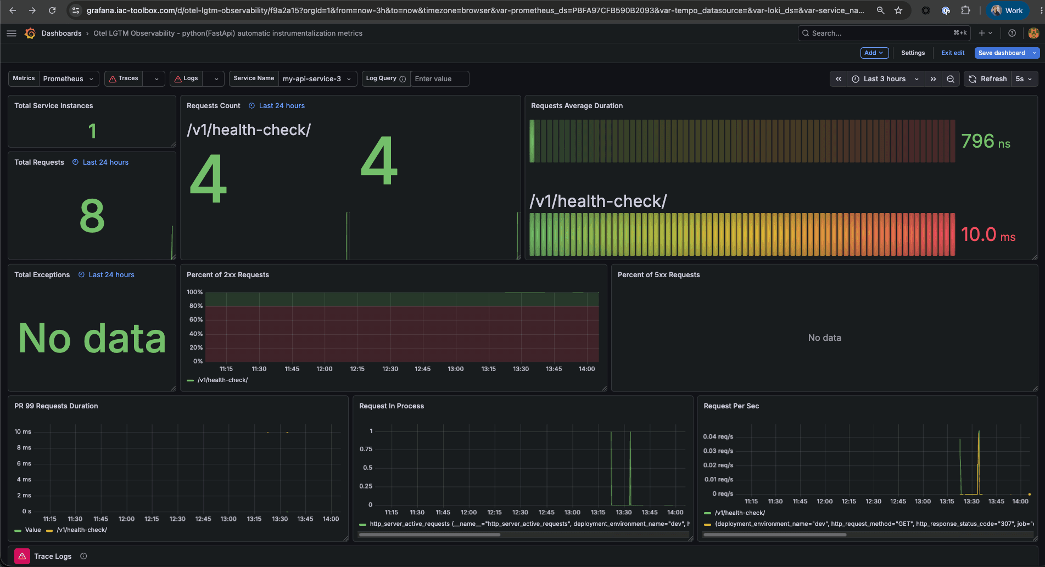Go to Grafana home via logo
Viewport: 1045px width, 567px height.
coord(30,33)
